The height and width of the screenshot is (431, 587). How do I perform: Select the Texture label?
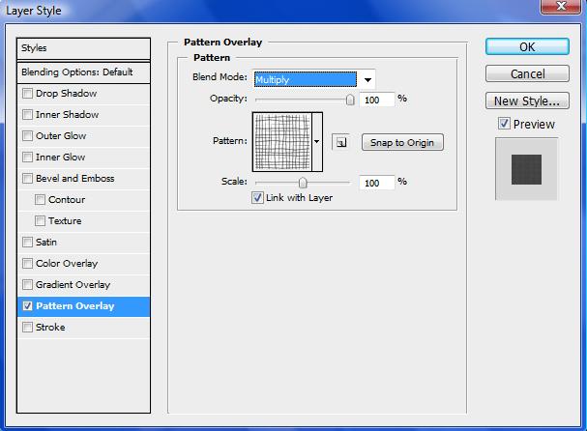(65, 220)
